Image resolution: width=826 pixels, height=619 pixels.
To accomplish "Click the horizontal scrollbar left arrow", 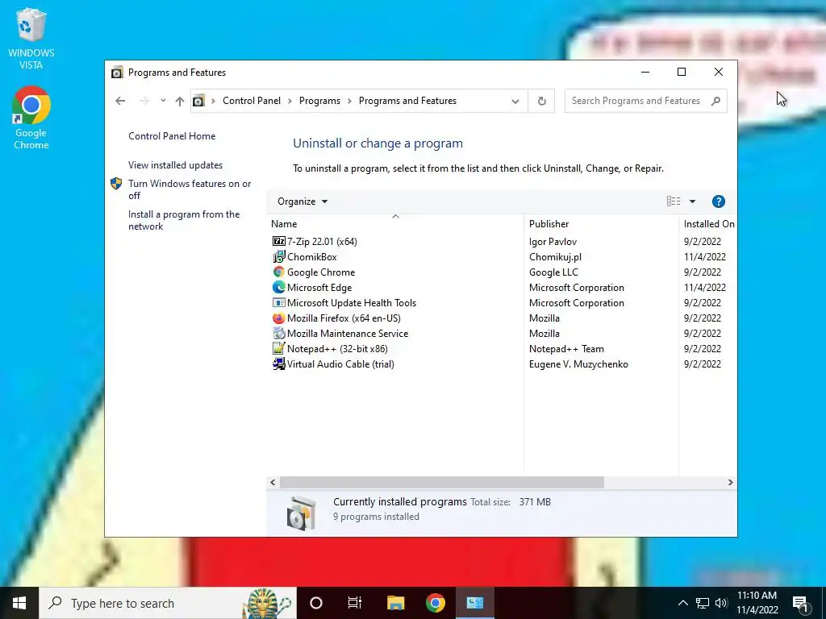I will tap(273, 482).
